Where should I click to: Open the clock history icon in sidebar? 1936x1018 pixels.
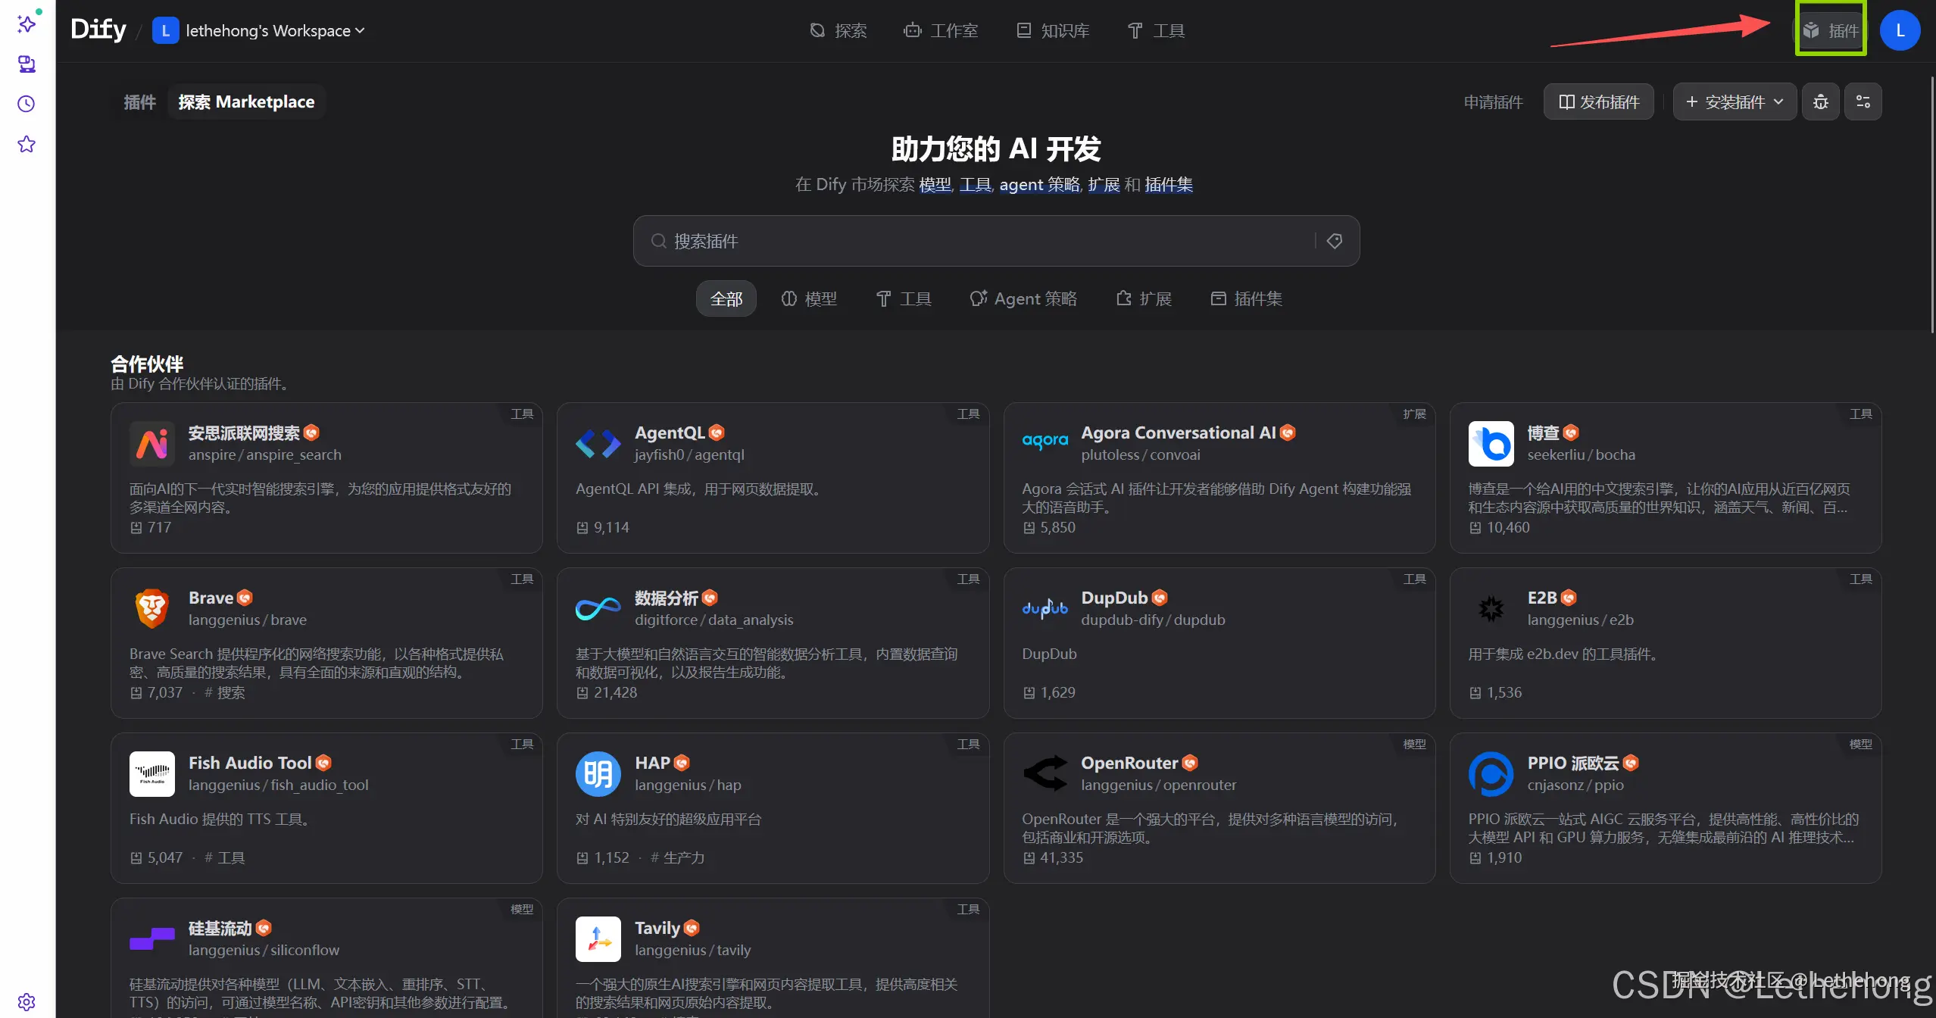(27, 104)
